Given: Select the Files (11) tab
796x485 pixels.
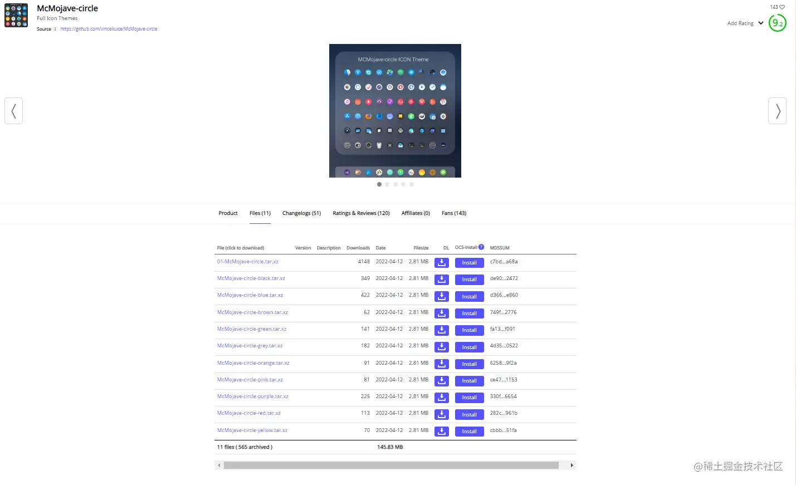Looking at the screenshot, I should tap(260, 213).
